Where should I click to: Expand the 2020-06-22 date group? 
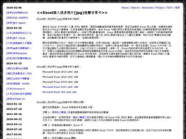(x=14, y=119)
